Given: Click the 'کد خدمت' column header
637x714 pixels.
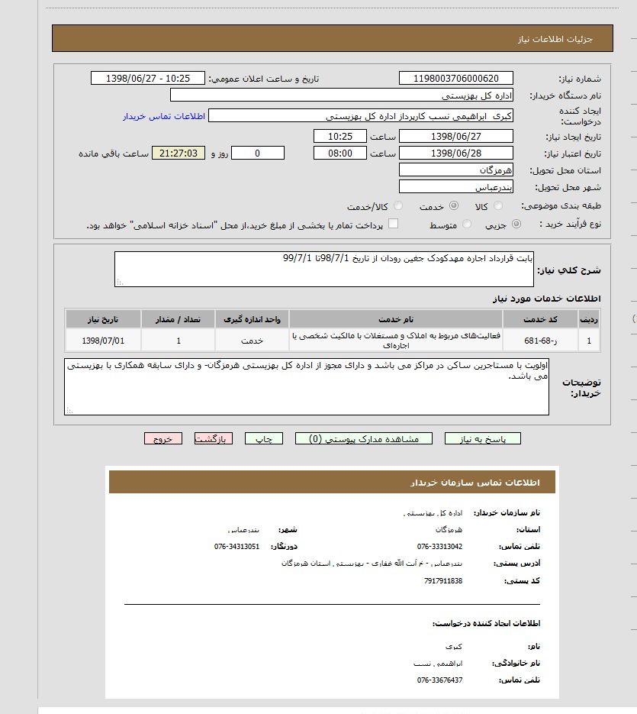Looking at the screenshot, I should (x=540, y=318).
